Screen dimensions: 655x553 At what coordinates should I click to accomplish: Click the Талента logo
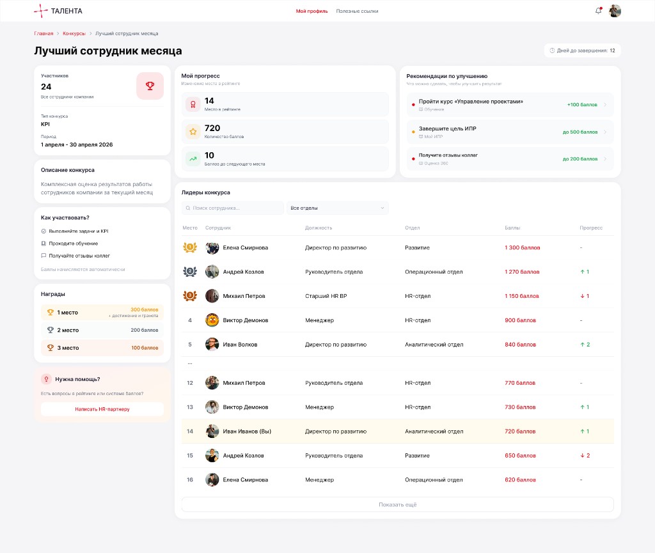point(58,11)
